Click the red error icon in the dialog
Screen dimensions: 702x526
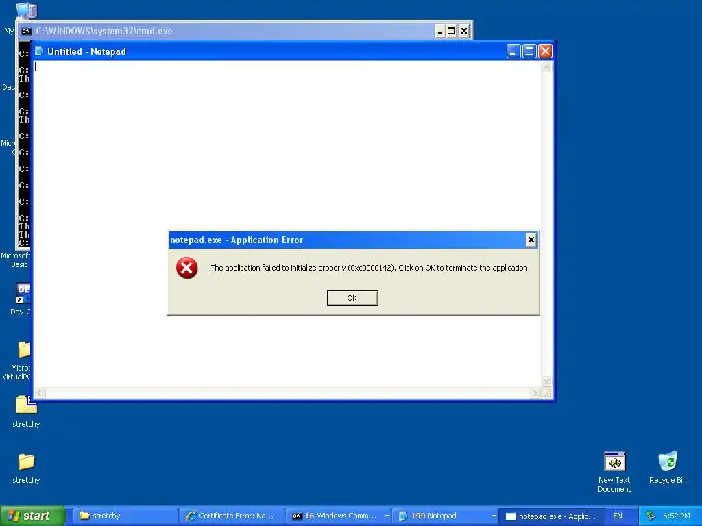(x=186, y=268)
